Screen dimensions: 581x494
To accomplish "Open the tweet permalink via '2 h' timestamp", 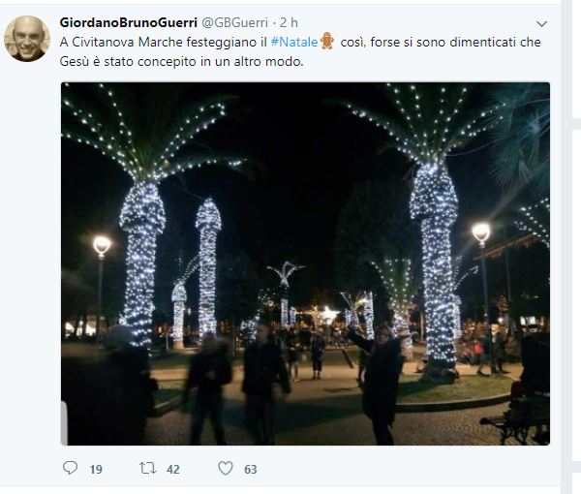I will (289, 22).
